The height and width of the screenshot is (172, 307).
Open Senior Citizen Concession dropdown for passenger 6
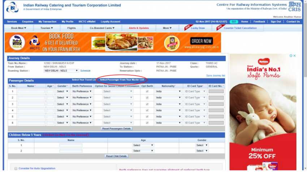(x=118, y=123)
